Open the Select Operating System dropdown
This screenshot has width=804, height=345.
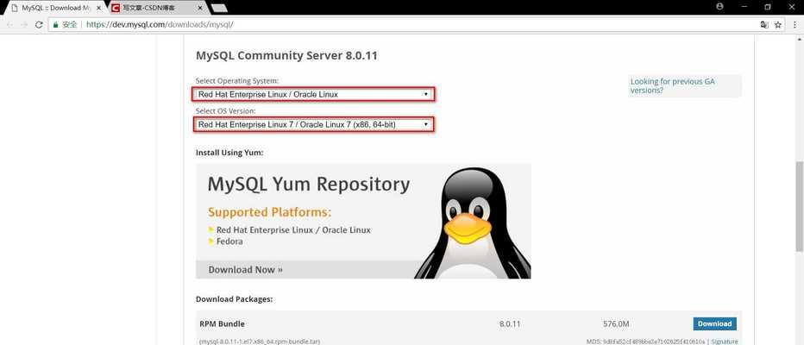click(314, 94)
